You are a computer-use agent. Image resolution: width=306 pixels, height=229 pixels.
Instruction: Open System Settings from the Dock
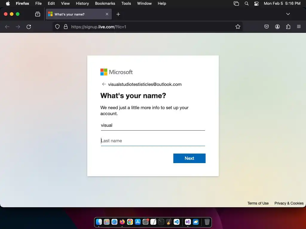[146, 222]
